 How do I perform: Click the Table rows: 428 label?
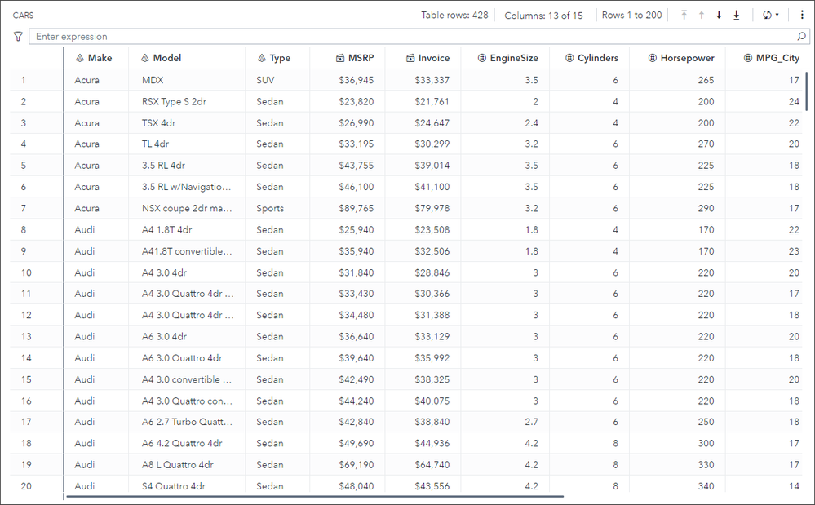point(454,15)
